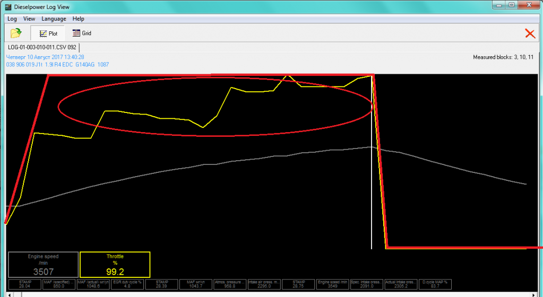Image resolution: width=543 pixels, height=297 pixels.
Task: Open a log file with folder icon
Action: (x=16, y=33)
